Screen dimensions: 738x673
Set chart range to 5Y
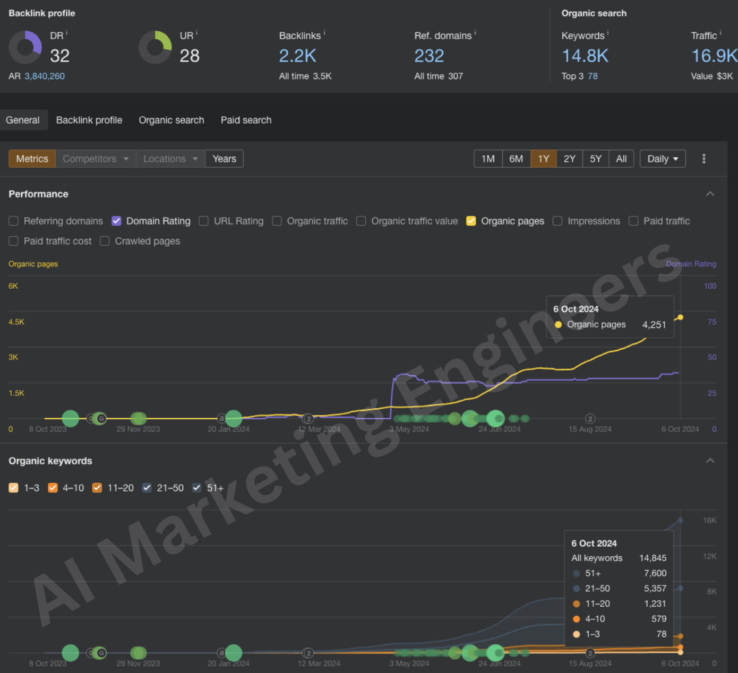click(596, 159)
